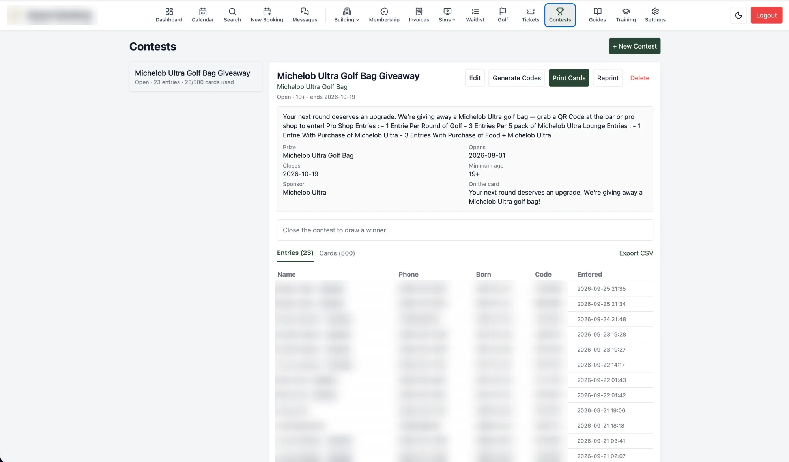The width and height of the screenshot is (789, 462).
Task: Delete the Michelob Ultra contest
Action: click(x=639, y=78)
